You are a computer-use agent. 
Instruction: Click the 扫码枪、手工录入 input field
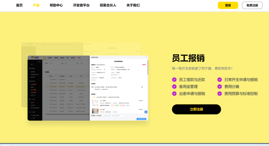point(113,116)
